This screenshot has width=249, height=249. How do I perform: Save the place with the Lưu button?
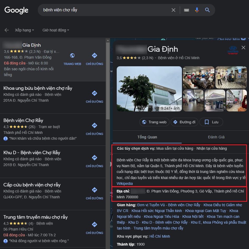(211, 122)
